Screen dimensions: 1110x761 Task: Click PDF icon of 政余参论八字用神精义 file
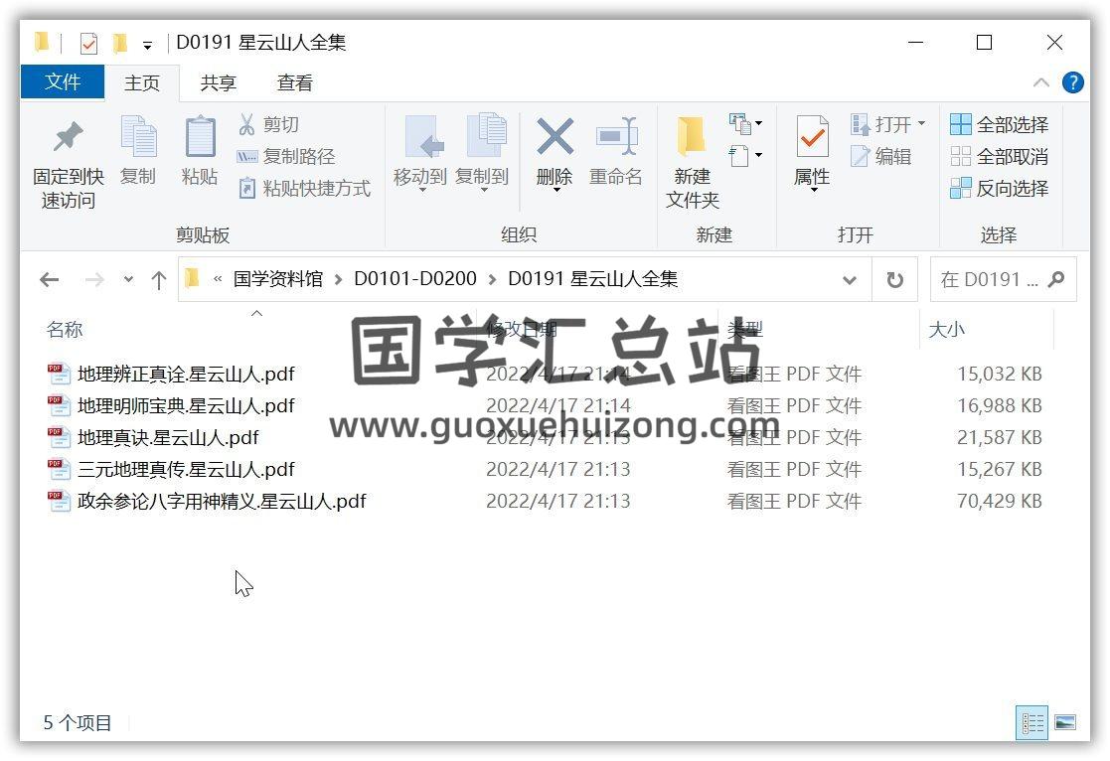pyautogui.click(x=59, y=501)
